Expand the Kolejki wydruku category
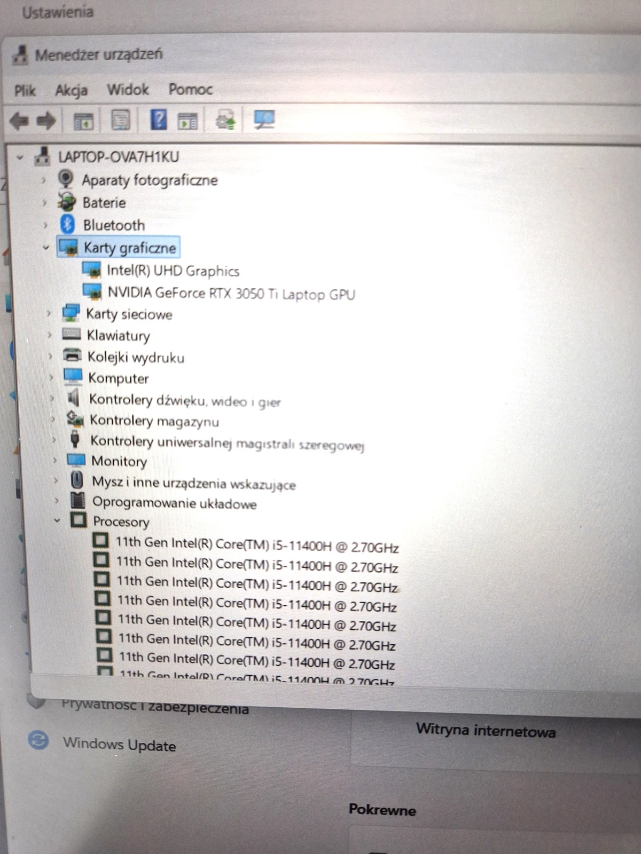The height and width of the screenshot is (854, 641). 50,356
